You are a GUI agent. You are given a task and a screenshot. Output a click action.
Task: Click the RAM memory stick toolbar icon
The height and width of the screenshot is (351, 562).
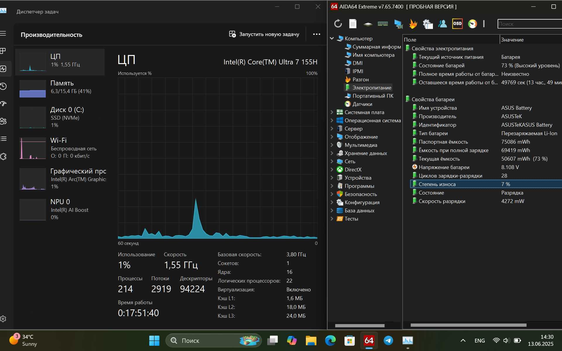point(383,24)
